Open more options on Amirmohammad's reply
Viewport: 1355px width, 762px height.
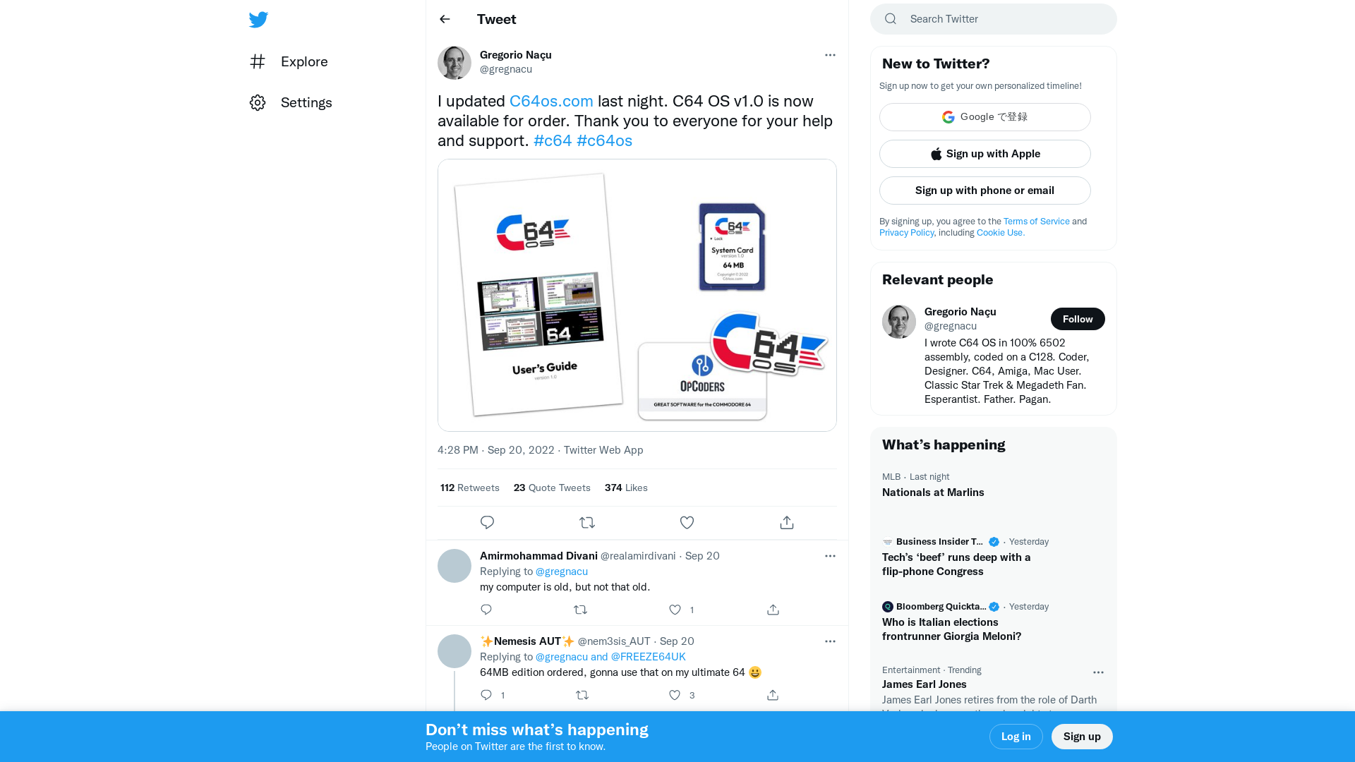coord(830,556)
